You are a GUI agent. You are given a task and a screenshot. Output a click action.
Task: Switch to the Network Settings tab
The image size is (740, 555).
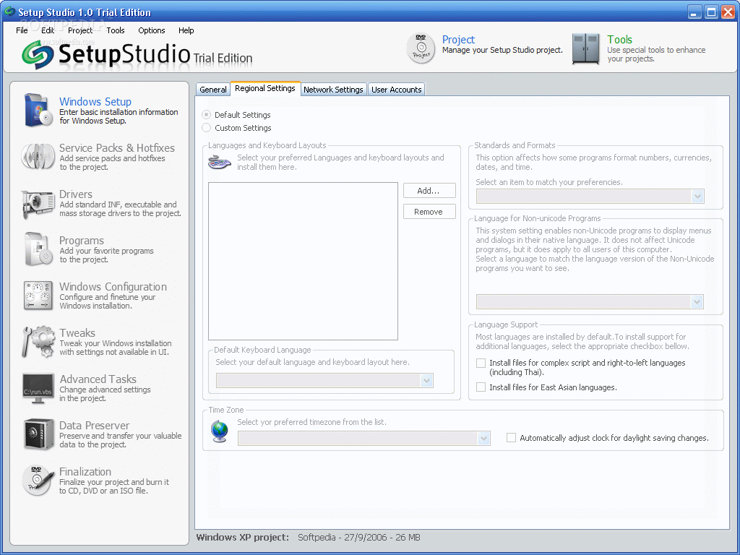pos(333,89)
